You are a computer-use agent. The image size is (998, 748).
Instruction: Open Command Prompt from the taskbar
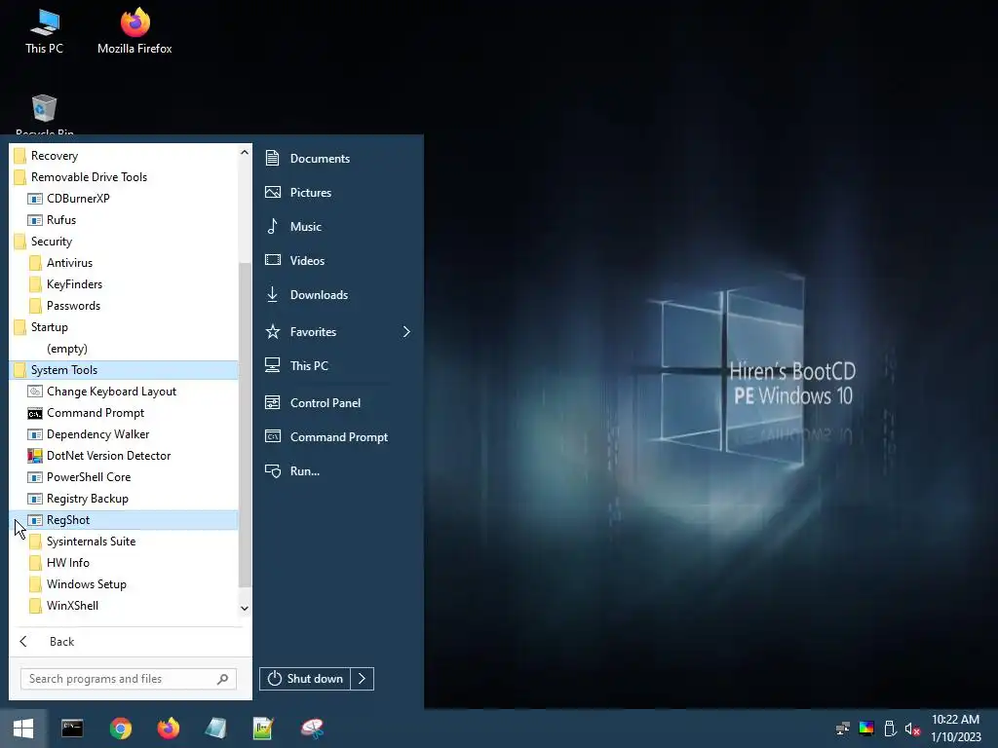click(x=72, y=729)
